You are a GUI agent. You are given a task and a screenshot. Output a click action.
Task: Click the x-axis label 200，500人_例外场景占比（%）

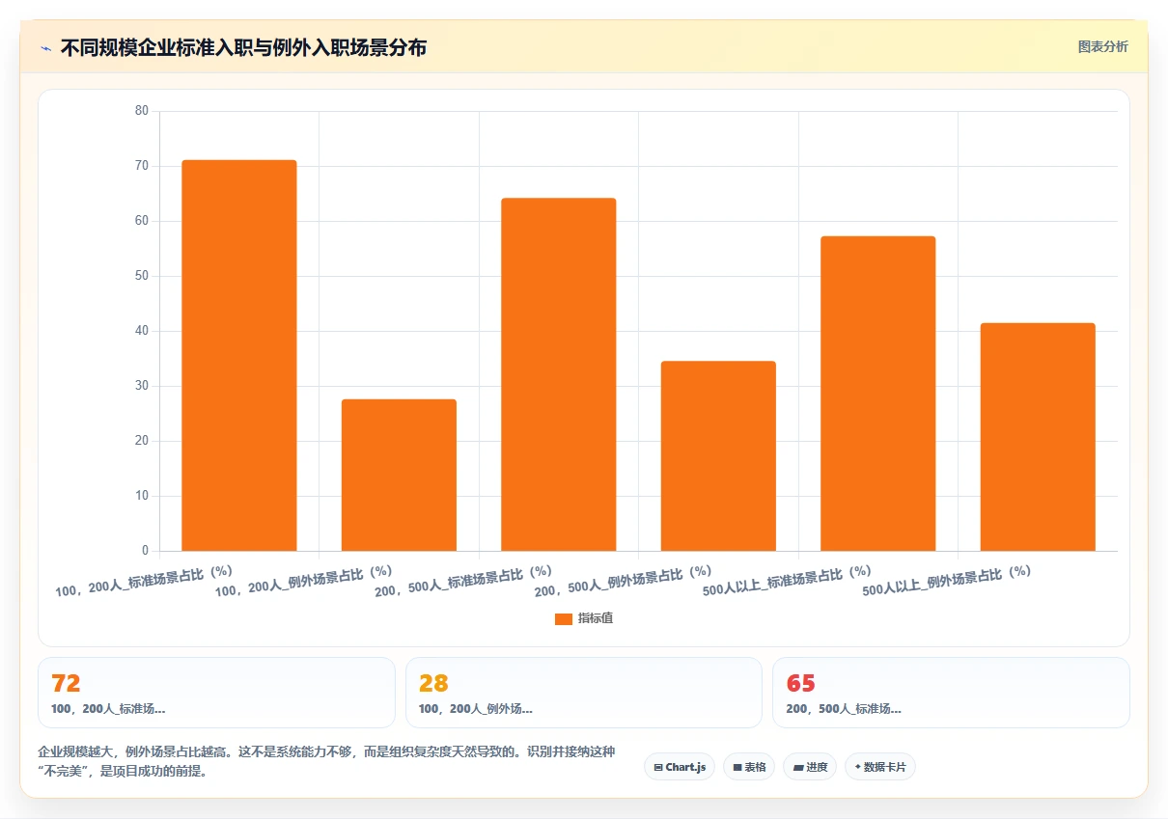pos(624,581)
